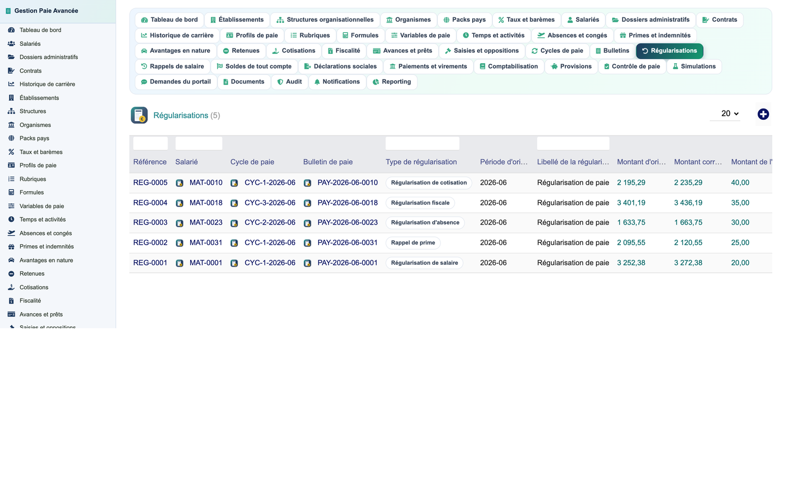Click the Gestion Paie Avancée app icon
Viewport: 787px width, 492px height.
8,11
